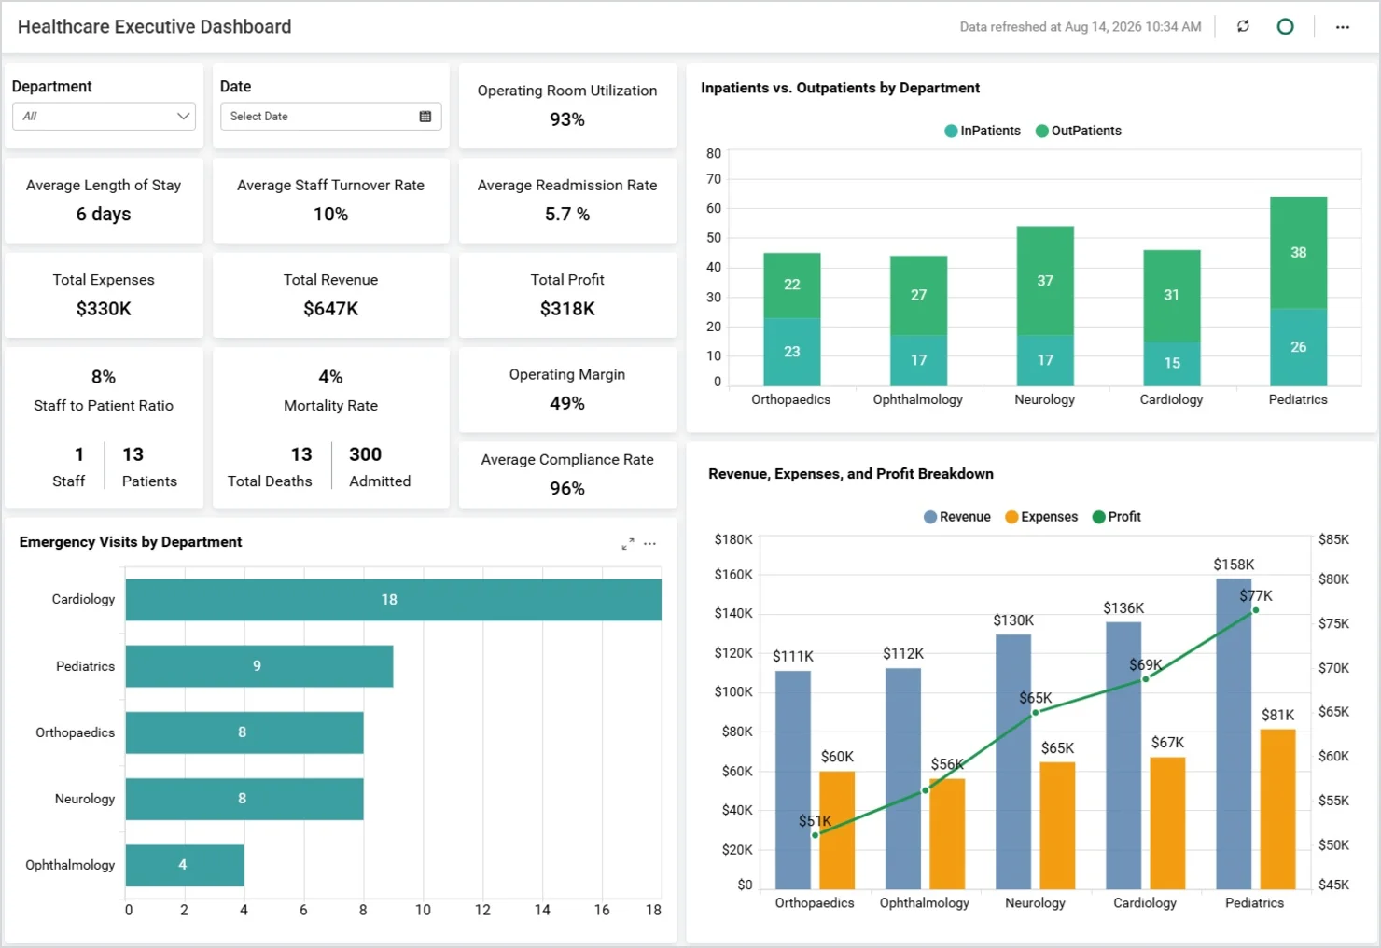This screenshot has width=1381, height=948.
Task: Click the Cardiology $67K expenses bar
Action: click(1167, 823)
